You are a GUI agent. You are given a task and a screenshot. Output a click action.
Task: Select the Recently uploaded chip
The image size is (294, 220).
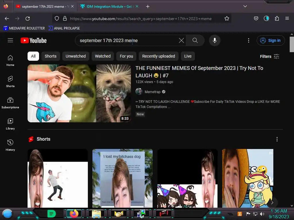click(158, 56)
